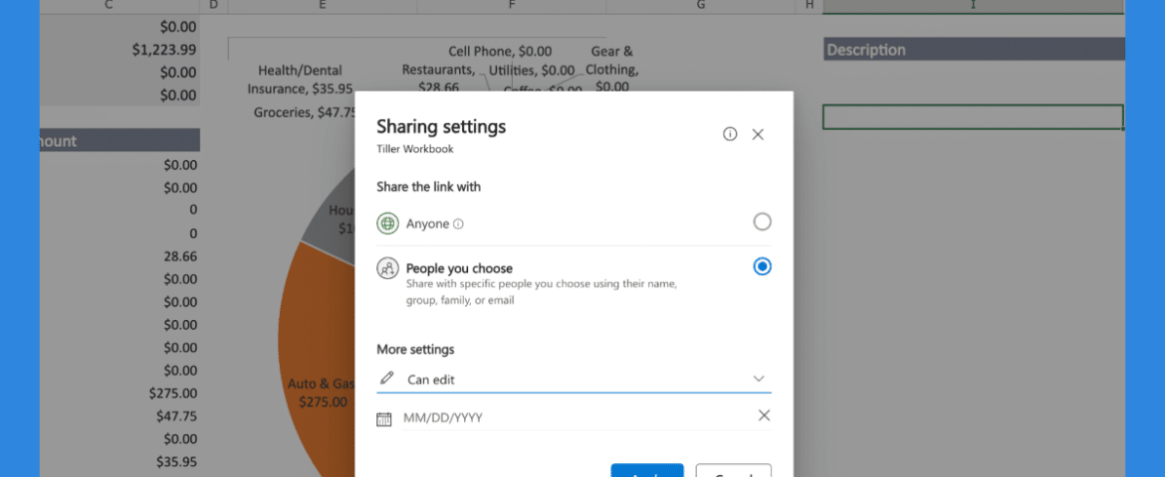Click the pencil icon beside Can edit
Image resolution: width=1165 pixels, height=477 pixels.
[x=386, y=379]
